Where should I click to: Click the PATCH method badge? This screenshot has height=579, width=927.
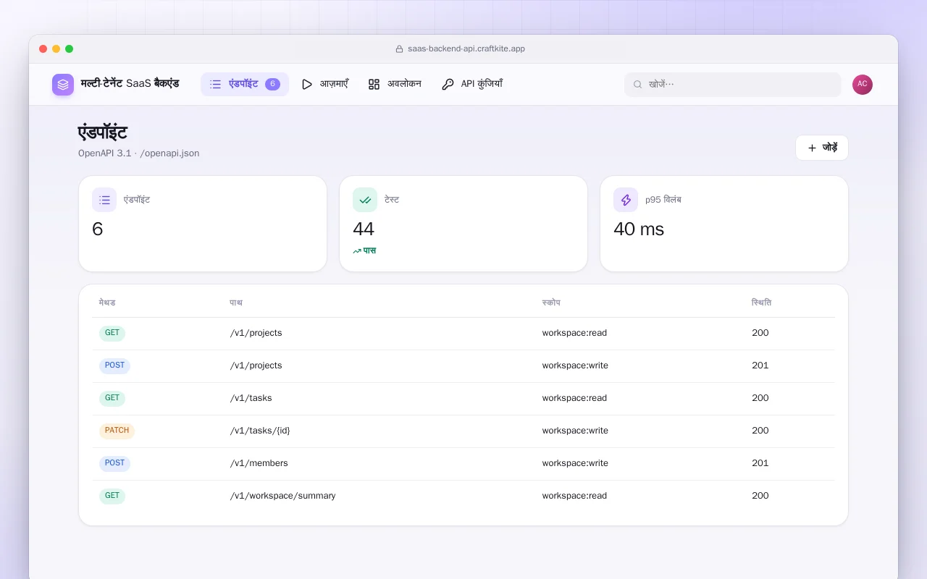[117, 431]
